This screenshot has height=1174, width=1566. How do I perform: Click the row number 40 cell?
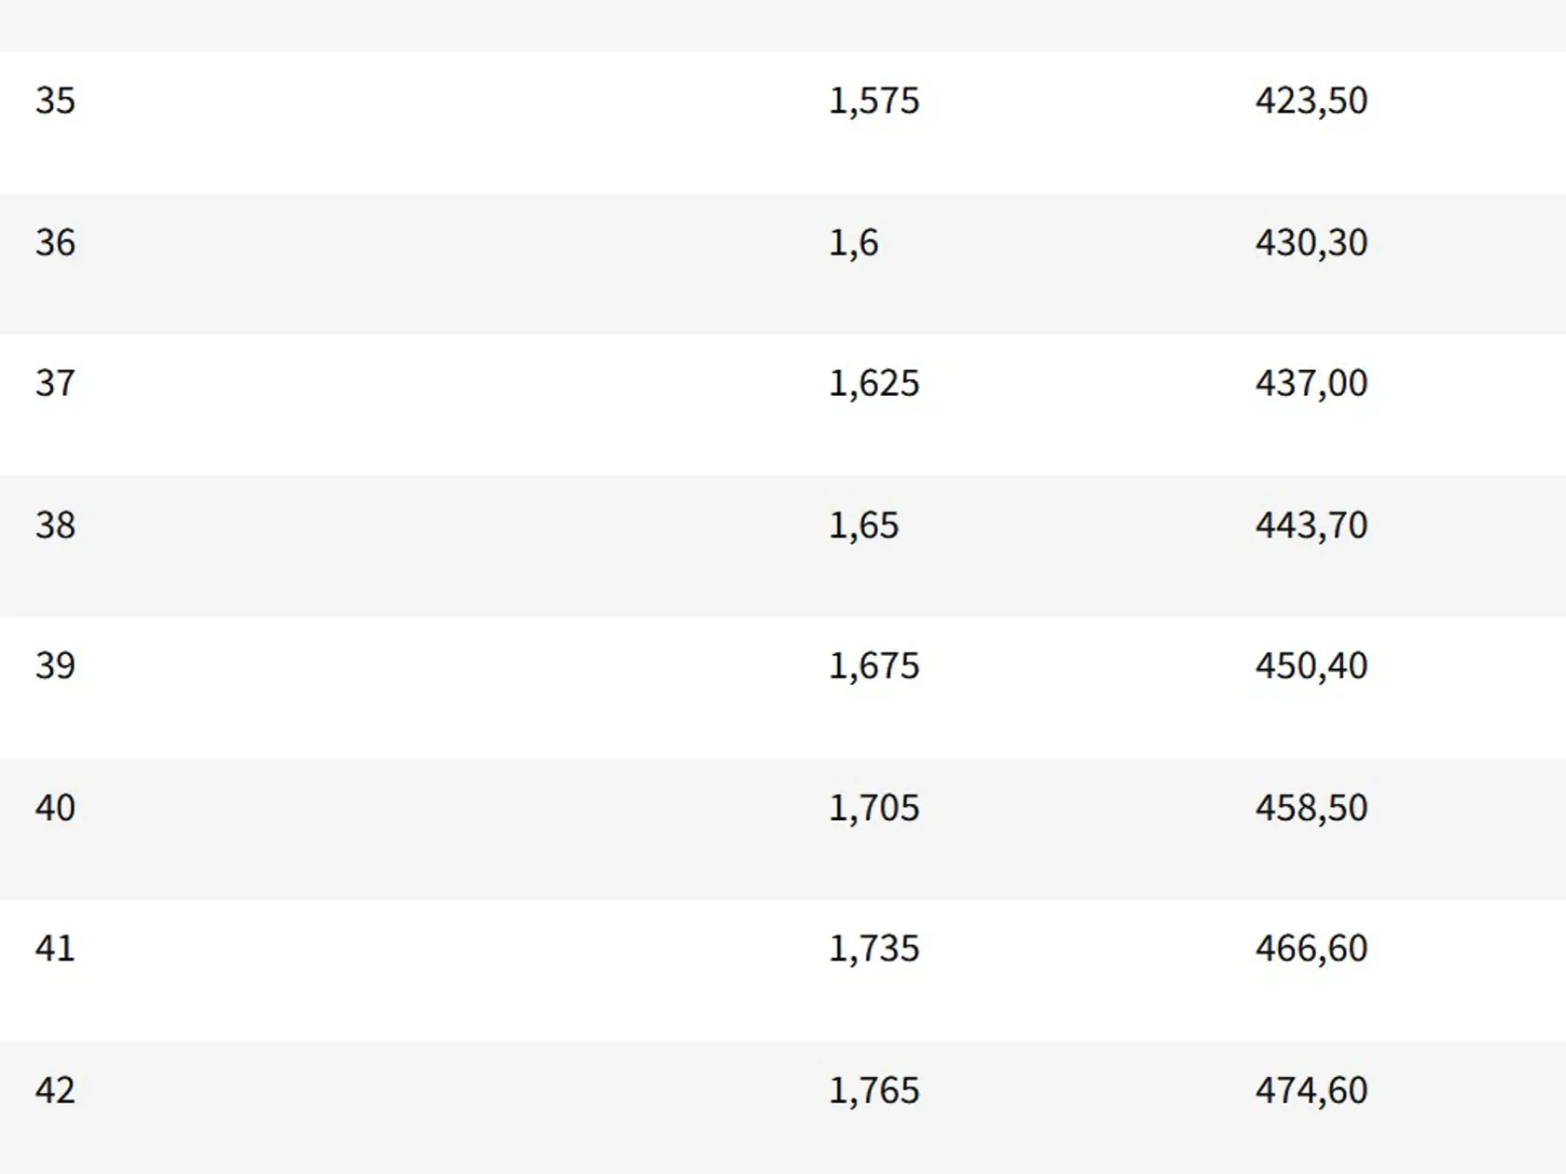[x=55, y=807]
